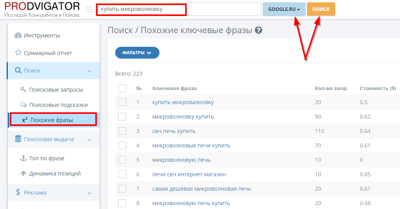Check the box for row 8 микроволновую печь купить
Viewport: 400px width, 209px height.
tap(122, 203)
